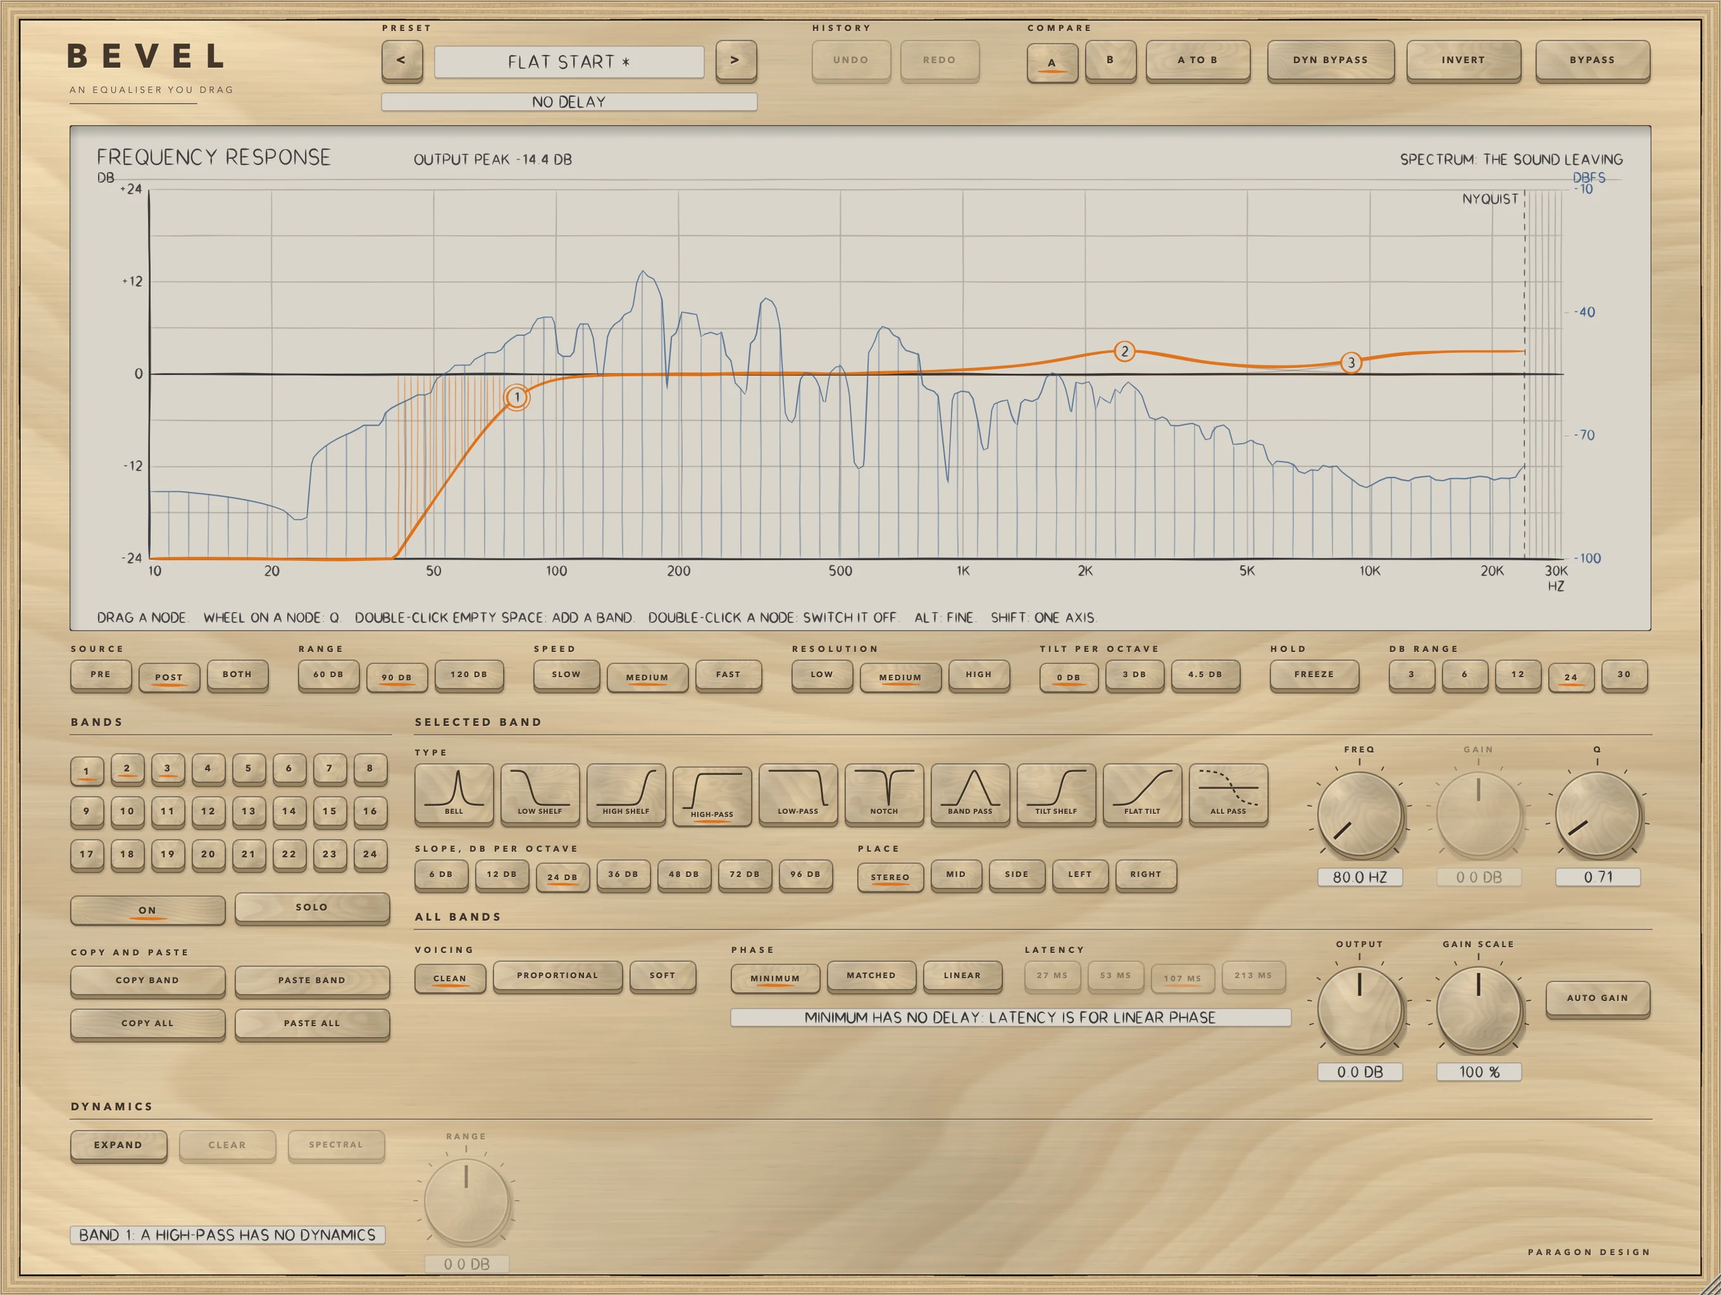Set spectrum source to PRE
The height and width of the screenshot is (1295, 1721).
click(x=101, y=675)
